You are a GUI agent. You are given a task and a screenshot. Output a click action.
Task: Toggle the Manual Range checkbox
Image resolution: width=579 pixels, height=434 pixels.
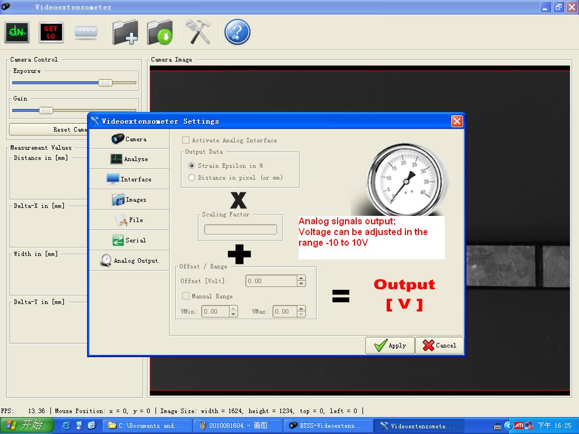(185, 296)
